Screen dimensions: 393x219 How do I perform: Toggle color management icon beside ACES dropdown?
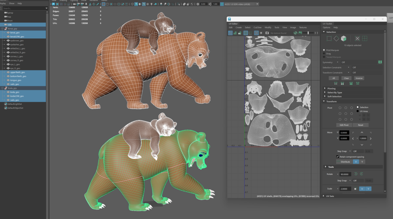click(x=222, y=4)
